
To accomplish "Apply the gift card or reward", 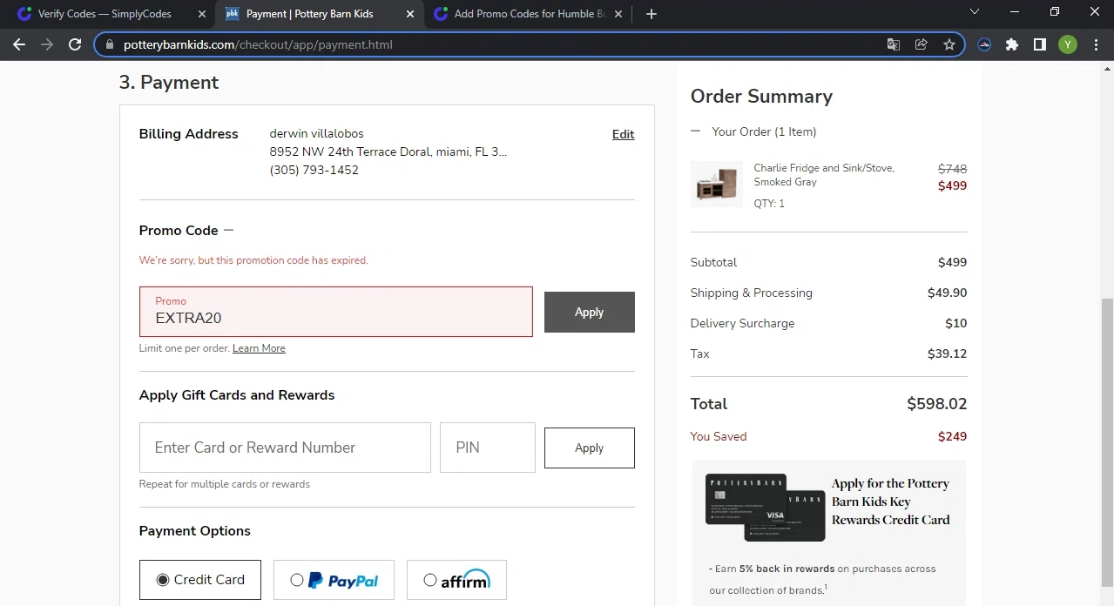I will 589,448.
